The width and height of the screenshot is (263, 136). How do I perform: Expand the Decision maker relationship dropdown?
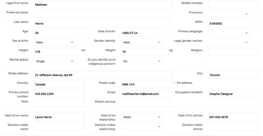tap(142, 127)
